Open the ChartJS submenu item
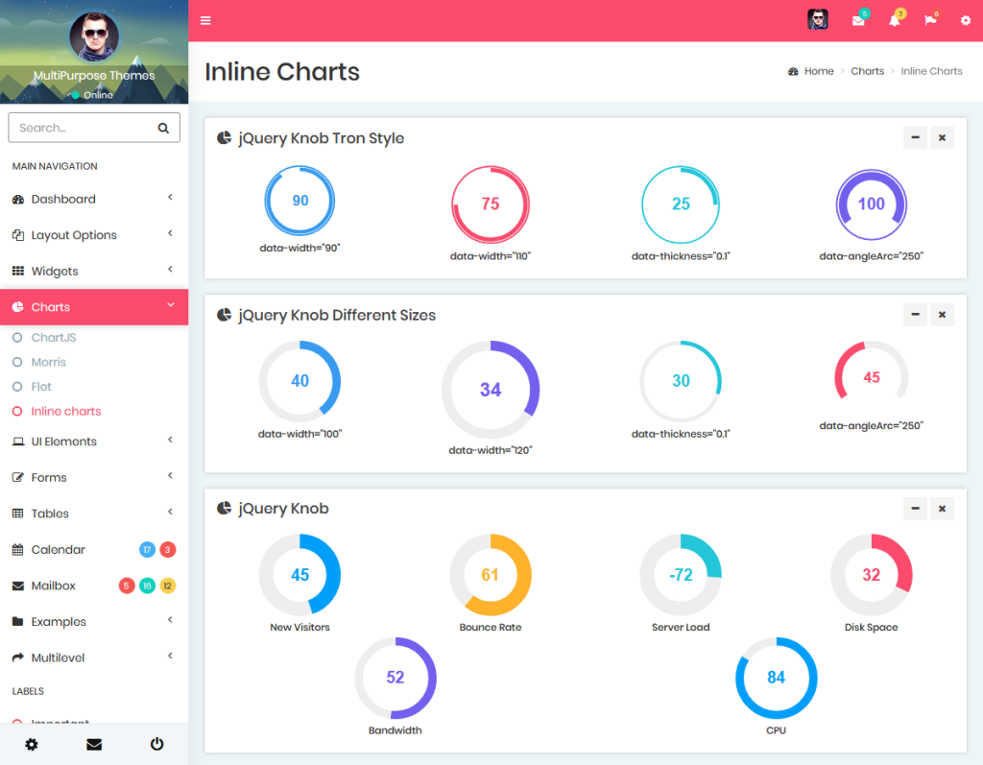The image size is (983, 765). tap(54, 337)
